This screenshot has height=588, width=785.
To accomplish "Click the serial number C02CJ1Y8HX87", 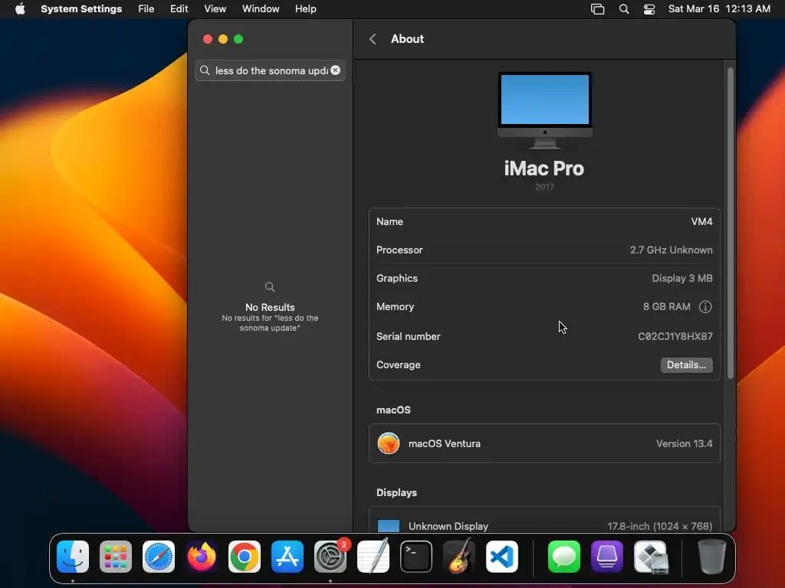I will pos(675,337).
